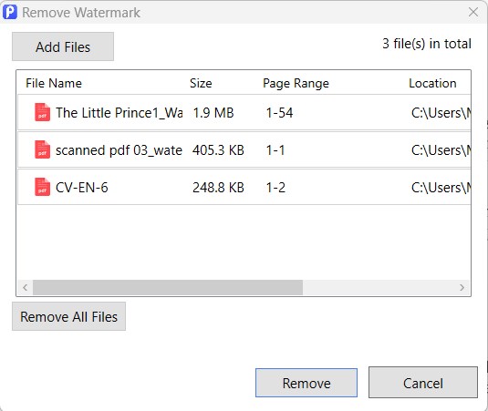Image resolution: width=488 pixels, height=411 pixels.
Task: Click the PDF icon for scanned pdf 03
Action: [x=42, y=149]
